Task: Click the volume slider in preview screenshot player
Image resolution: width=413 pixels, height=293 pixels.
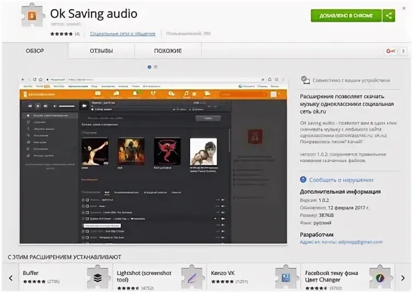Action: point(66,106)
